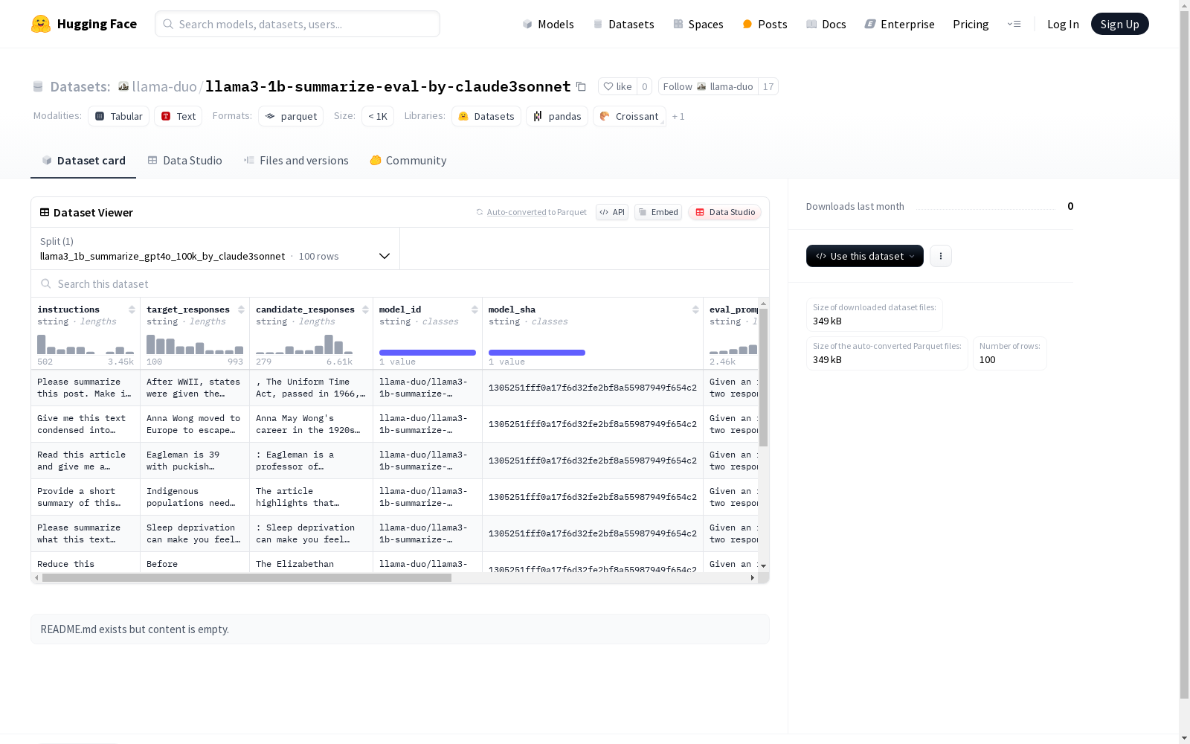Viewport: 1190px width, 744px height.
Task: Click the Datasets library tag
Action: (x=486, y=116)
